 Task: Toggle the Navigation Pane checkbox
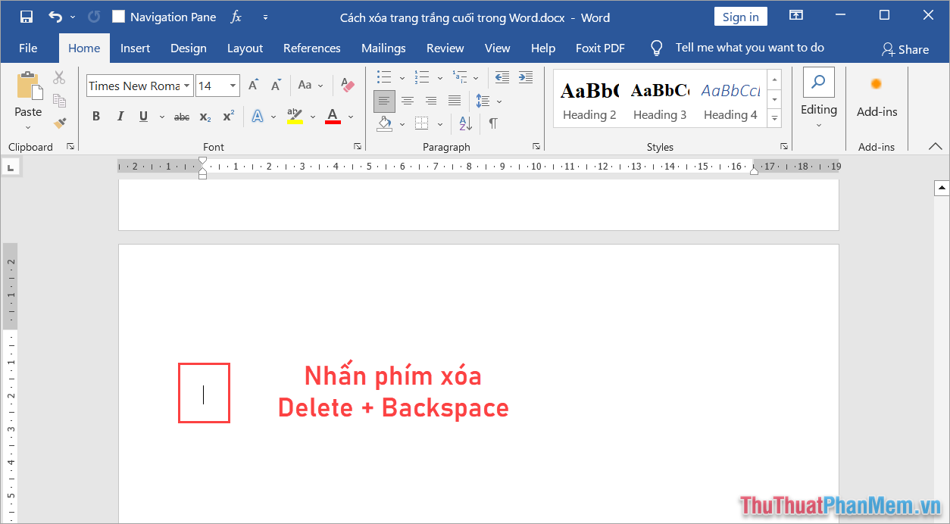tap(118, 15)
